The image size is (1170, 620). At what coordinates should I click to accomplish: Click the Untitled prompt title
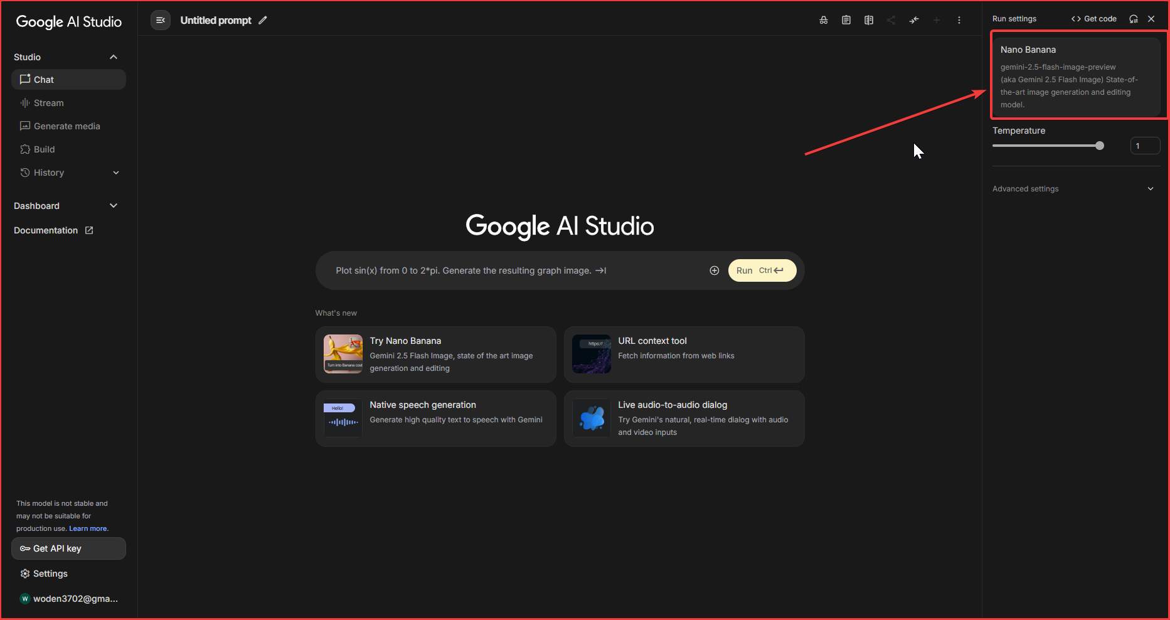click(x=216, y=20)
